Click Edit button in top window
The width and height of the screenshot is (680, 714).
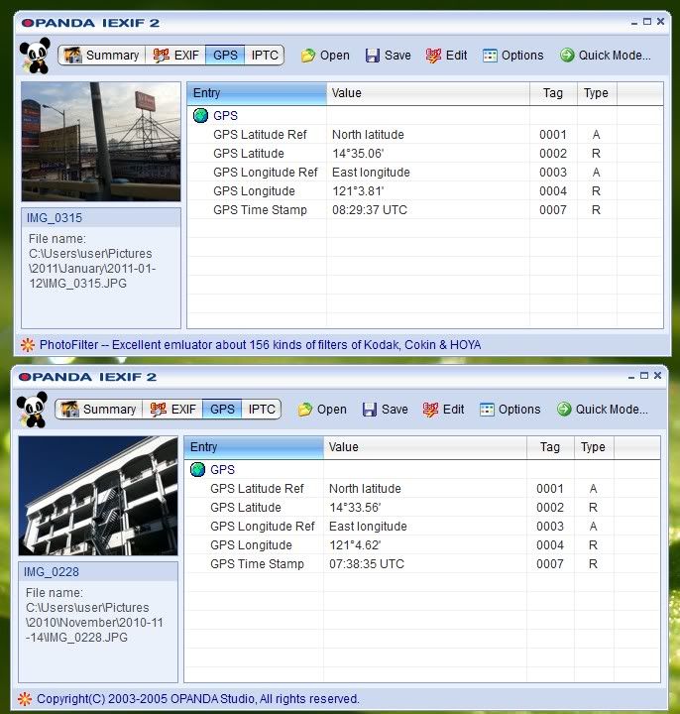tap(446, 56)
